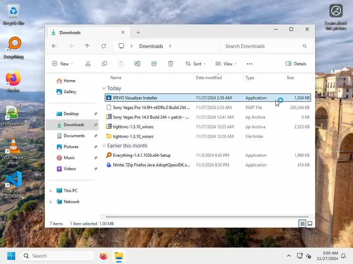Viewport: 353px width, 264px height.
Task: Unpin Music using its pin icon
Action: pyautogui.click(x=96, y=158)
